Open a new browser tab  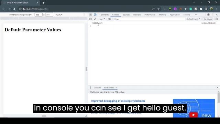[43, 3]
